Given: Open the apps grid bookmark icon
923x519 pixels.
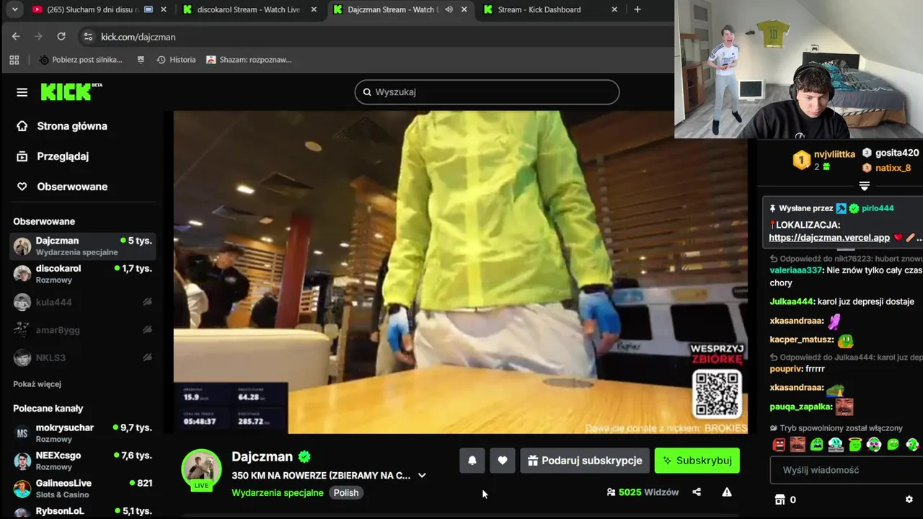Looking at the screenshot, I should tap(14, 60).
